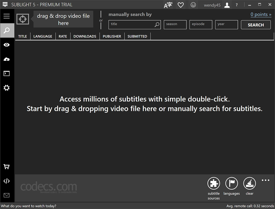275x209 pixels.
Task: Open help question mark icon
Action: [236, 5]
